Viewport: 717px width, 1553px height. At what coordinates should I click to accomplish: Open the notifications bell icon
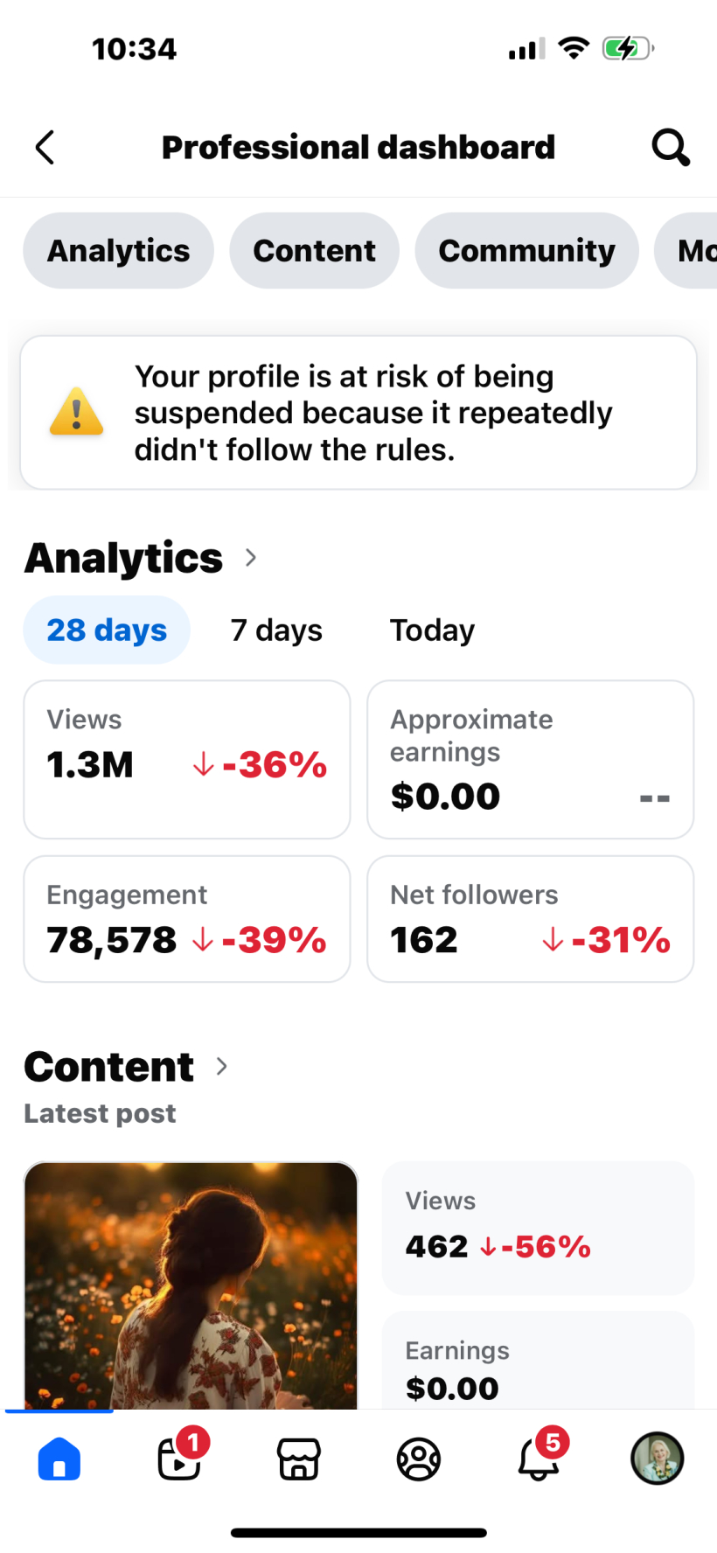tap(539, 1459)
